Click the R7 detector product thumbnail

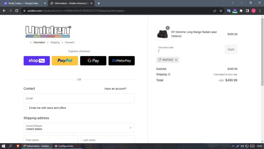pos(162,34)
